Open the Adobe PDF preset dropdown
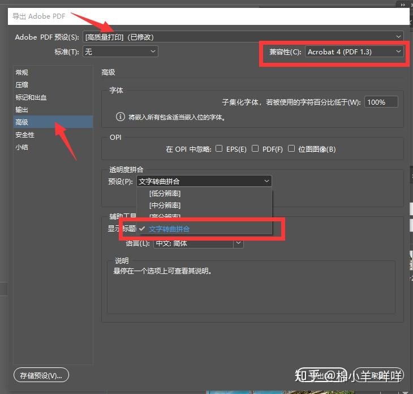The height and width of the screenshot is (394, 413). click(243, 37)
